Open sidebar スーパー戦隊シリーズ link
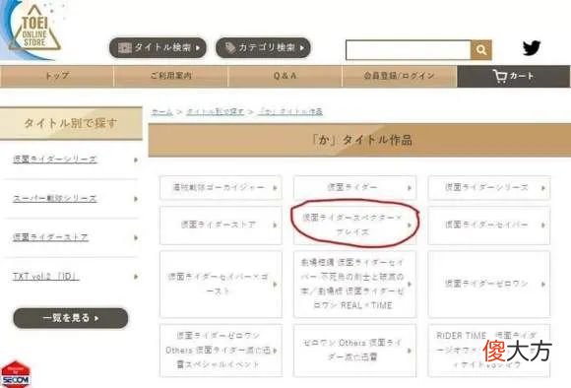The width and height of the screenshot is (571, 388). click(x=55, y=199)
